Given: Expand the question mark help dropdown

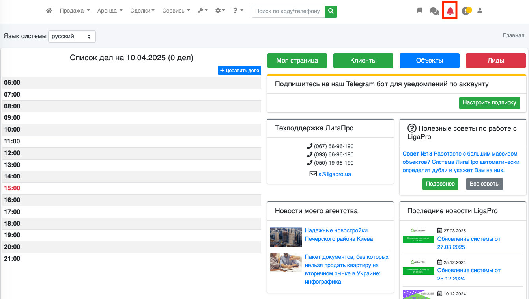Looking at the screenshot, I should point(237,11).
